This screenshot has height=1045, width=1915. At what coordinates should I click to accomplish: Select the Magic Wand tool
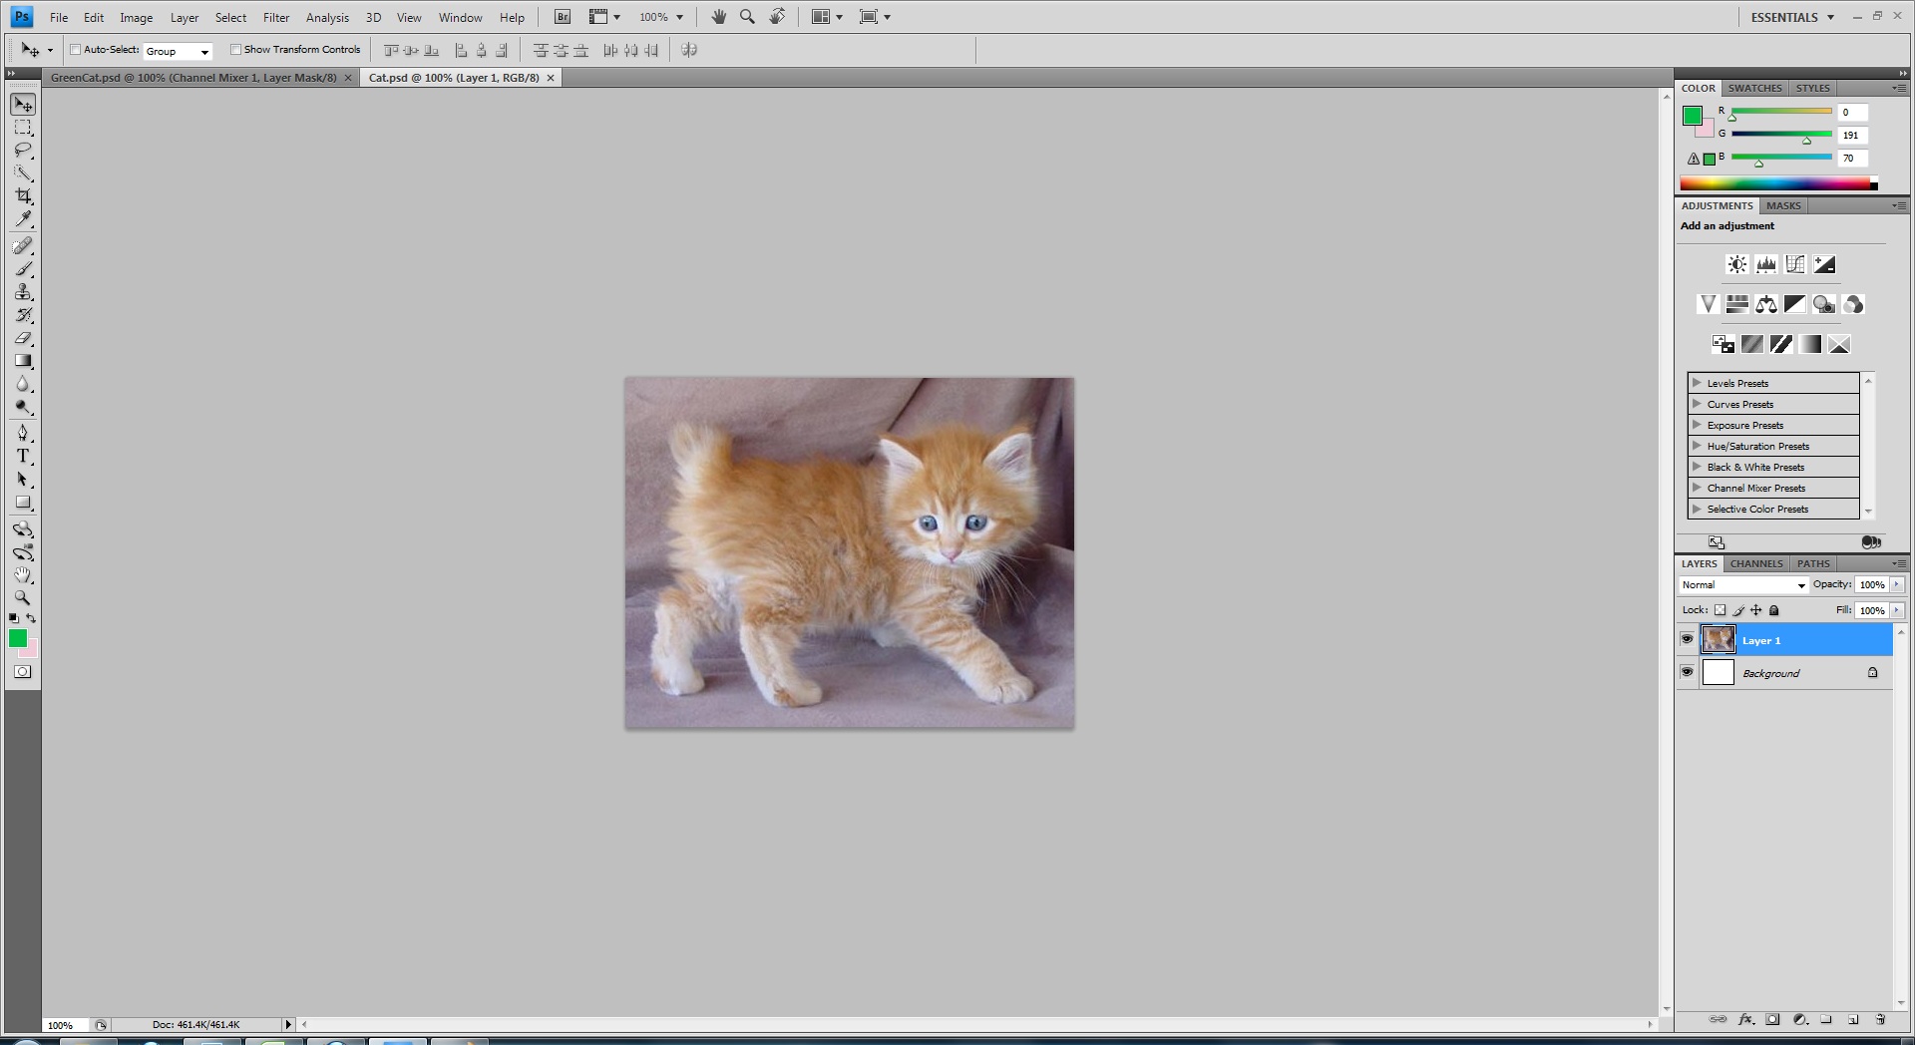pyautogui.click(x=23, y=174)
